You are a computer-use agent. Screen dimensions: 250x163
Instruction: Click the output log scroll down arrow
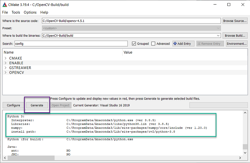[245, 153]
